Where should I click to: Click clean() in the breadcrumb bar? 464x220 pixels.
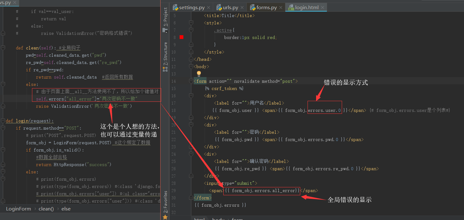(x=46, y=209)
